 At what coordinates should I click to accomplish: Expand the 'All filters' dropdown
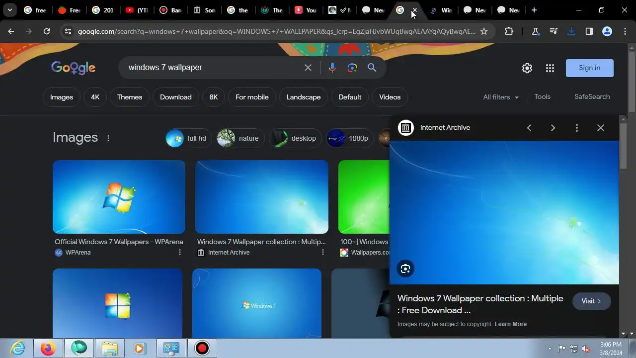(x=501, y=97)
